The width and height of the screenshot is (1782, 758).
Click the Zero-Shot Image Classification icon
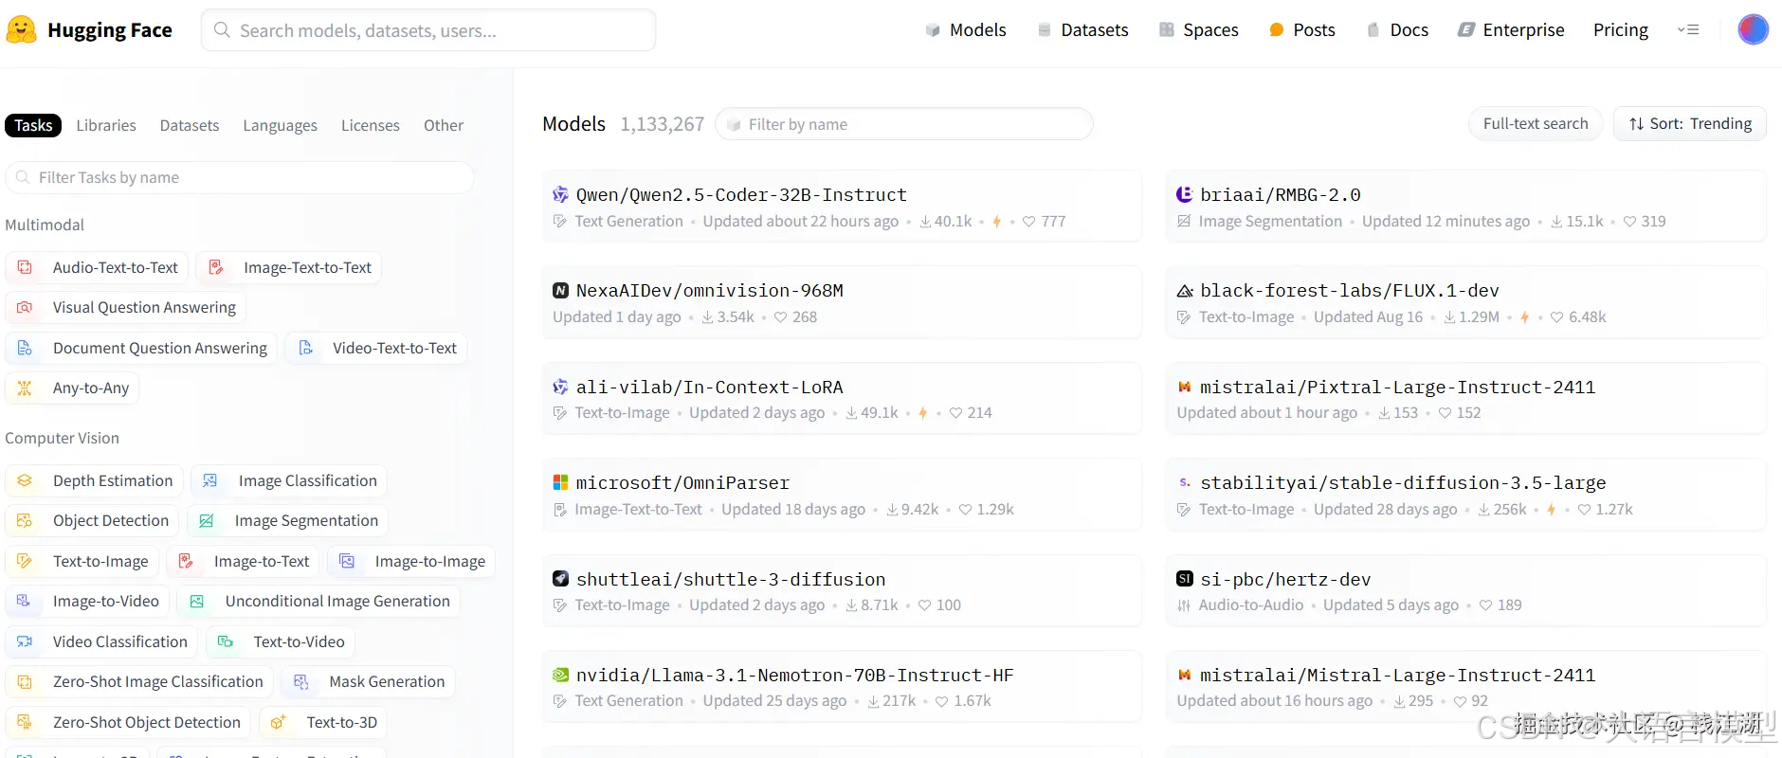coord(26,682)
